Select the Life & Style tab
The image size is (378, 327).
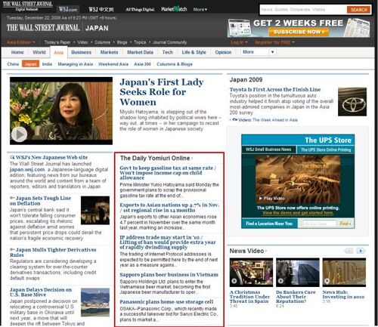tap(194, 52)
